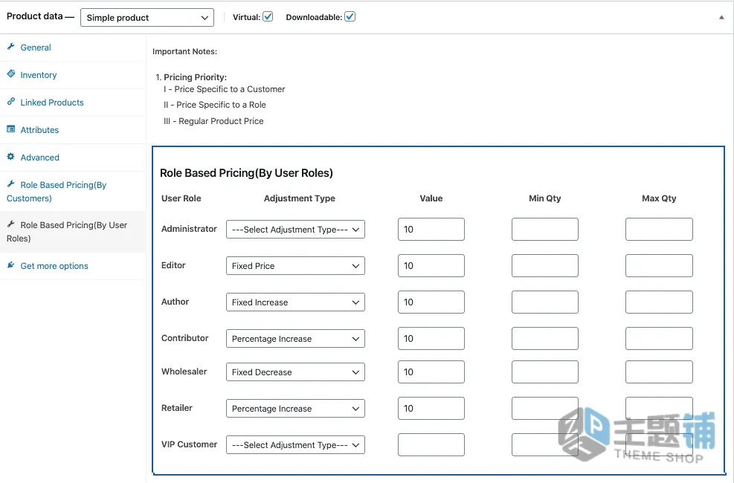Click the Retailer Value field
The width and height of the screenshot is (734, 483).
(431, 409)
